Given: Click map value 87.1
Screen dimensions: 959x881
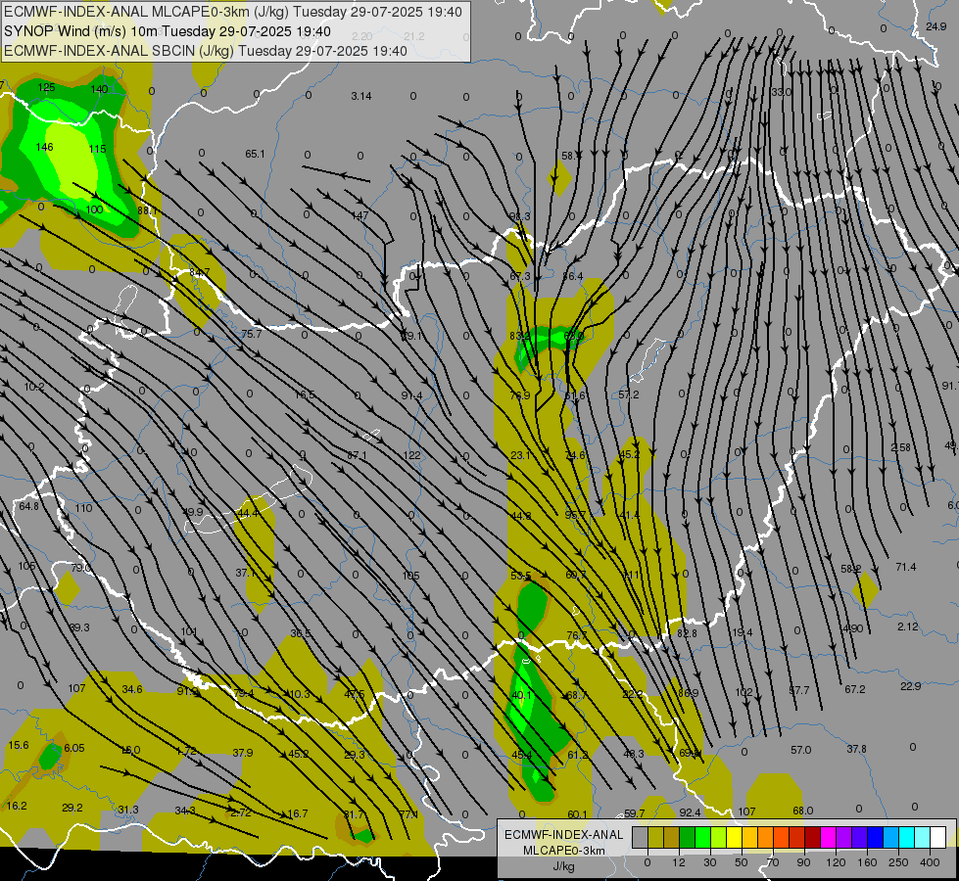Looking at the screenshot, I should tap(357, 455).
